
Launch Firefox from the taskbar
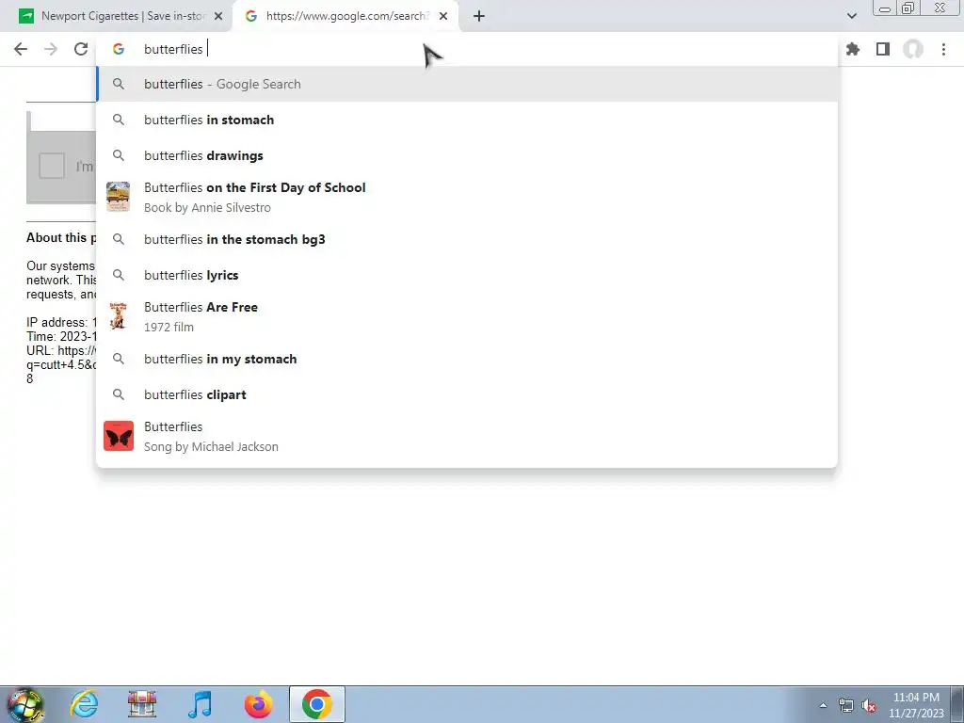258,704
